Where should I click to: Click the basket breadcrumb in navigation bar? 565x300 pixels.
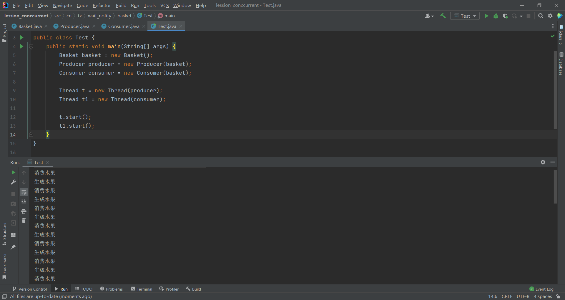pos(124,16)
